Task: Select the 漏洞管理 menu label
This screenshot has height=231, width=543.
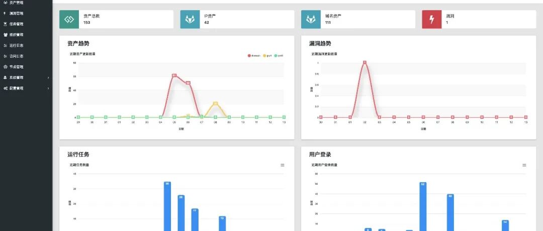Action: 16,13
